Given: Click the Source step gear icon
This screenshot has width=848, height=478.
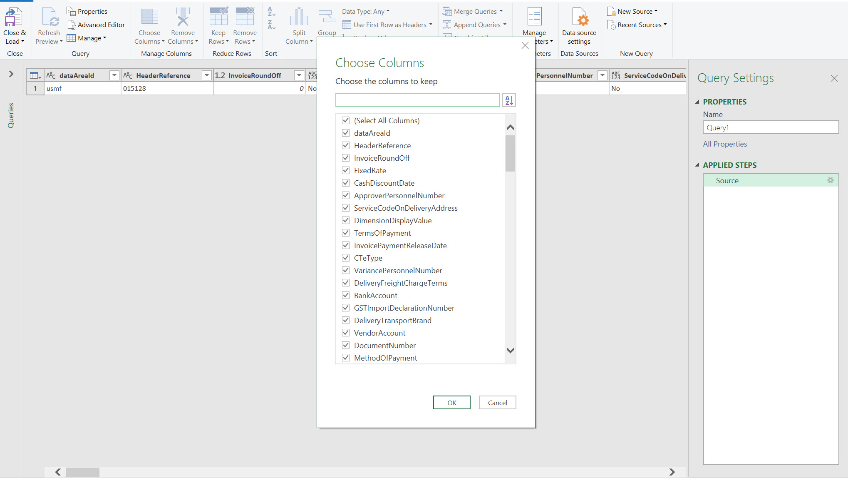Looking at the screenshot, I should click(x=830, y=180).
